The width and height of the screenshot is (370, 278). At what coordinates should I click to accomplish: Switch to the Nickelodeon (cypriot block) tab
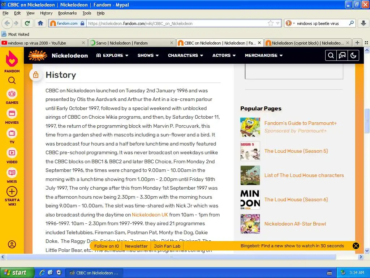[307, 43]
